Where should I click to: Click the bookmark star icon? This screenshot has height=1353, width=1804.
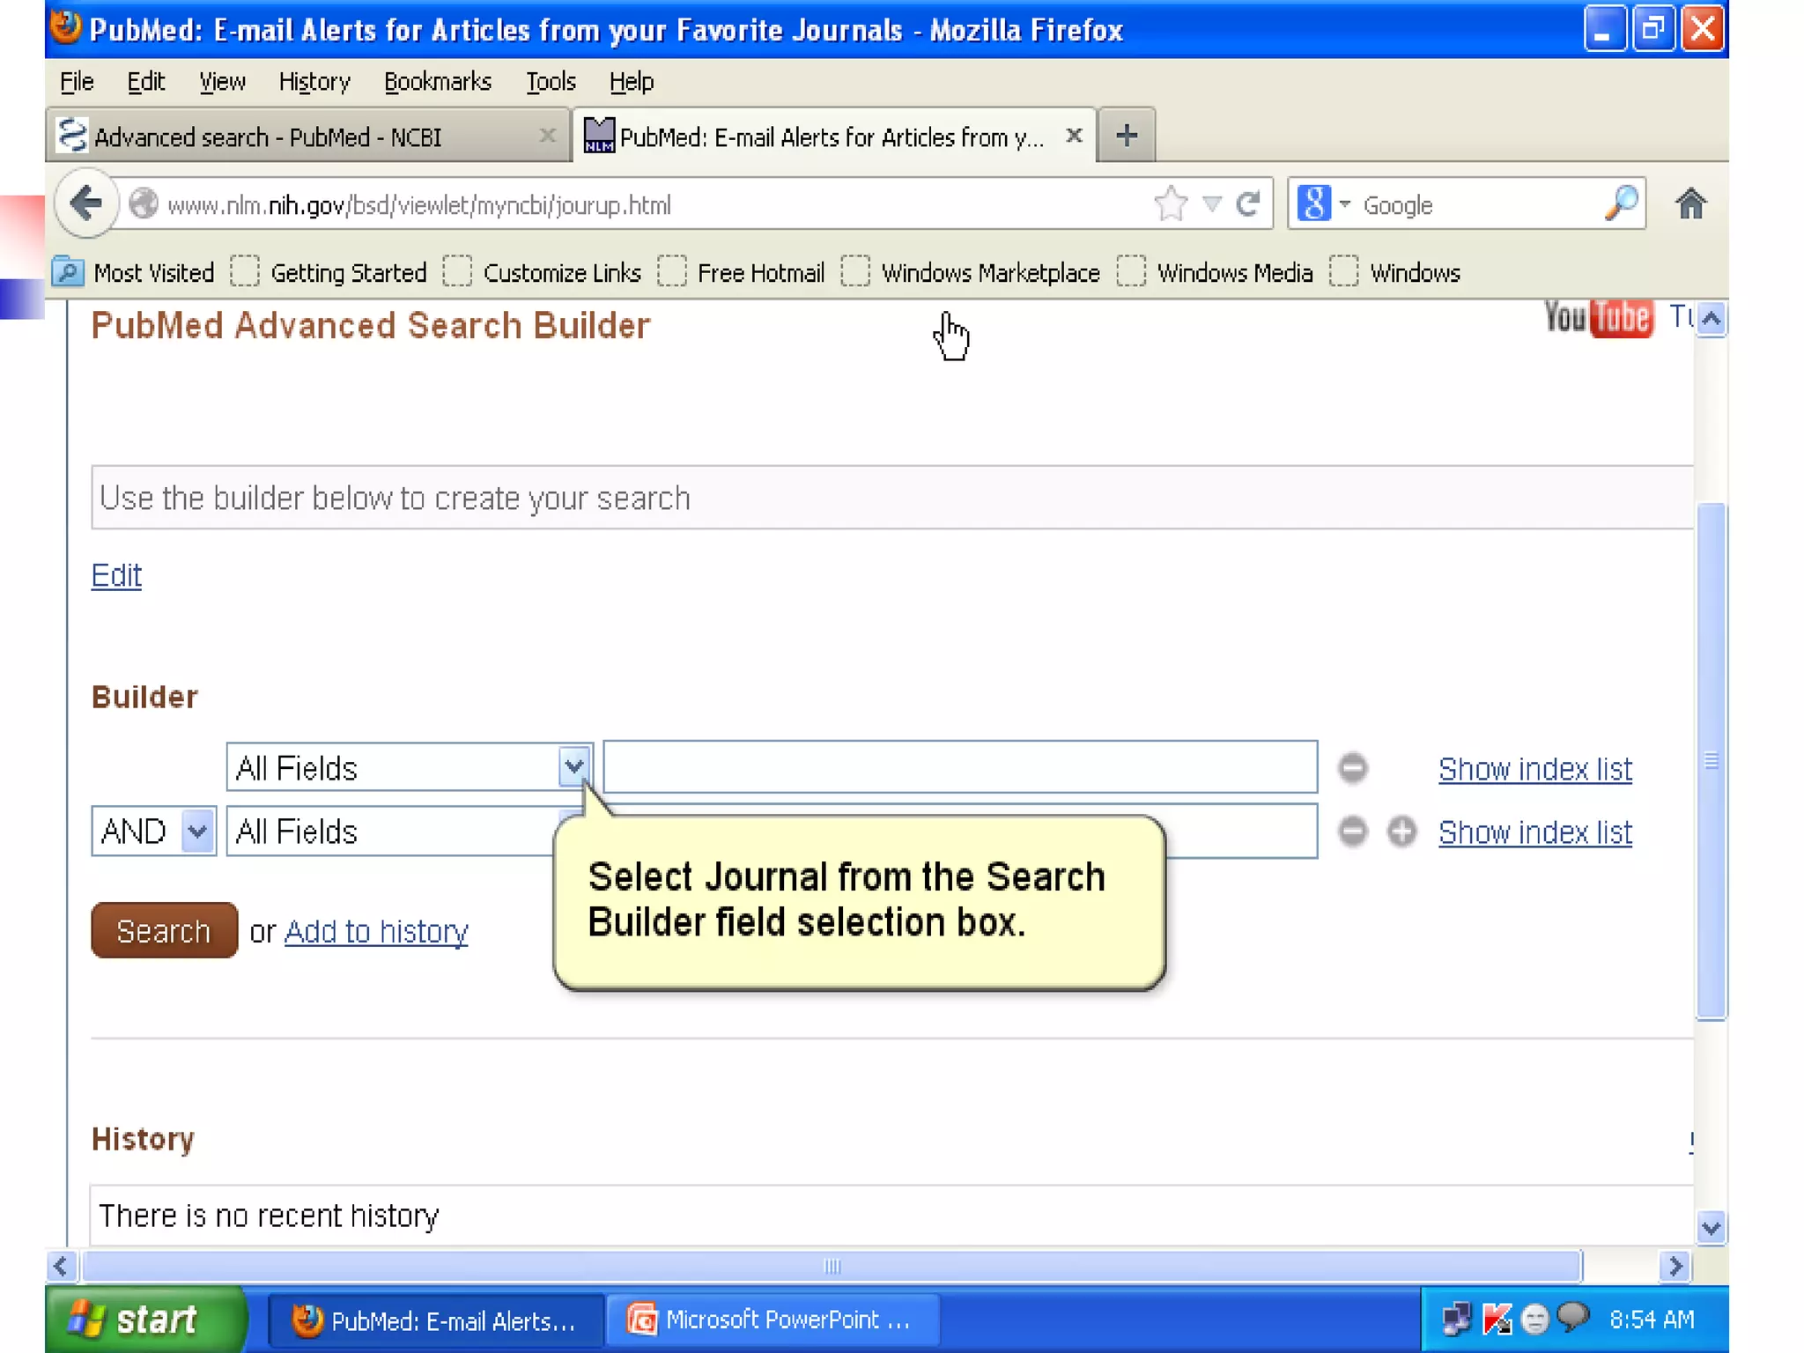pyautogui.click(x=1171, y=204)
